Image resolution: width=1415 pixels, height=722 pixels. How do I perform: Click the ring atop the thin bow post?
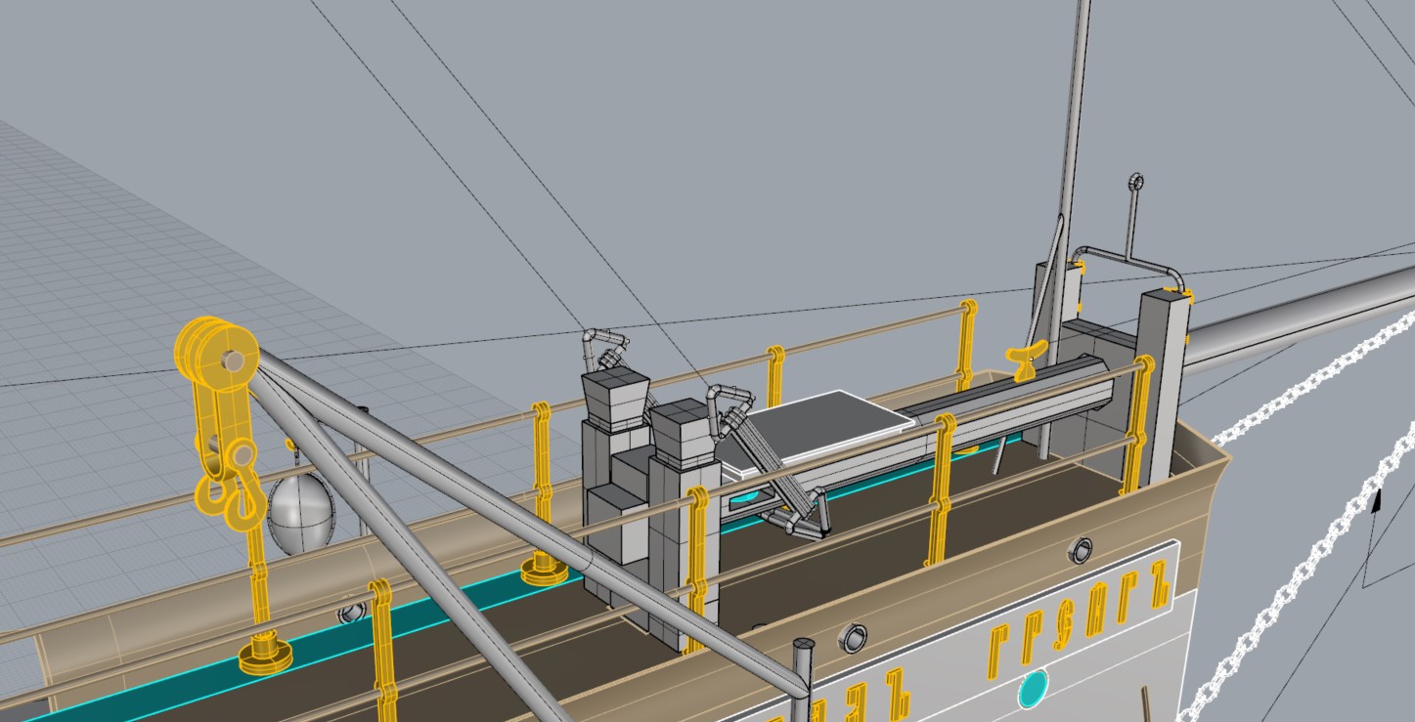coord(1135,182)
